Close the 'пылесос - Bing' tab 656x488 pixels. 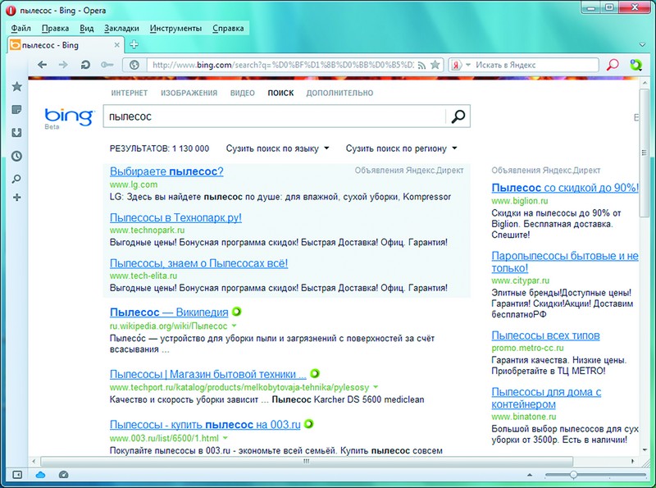[117, 45]
